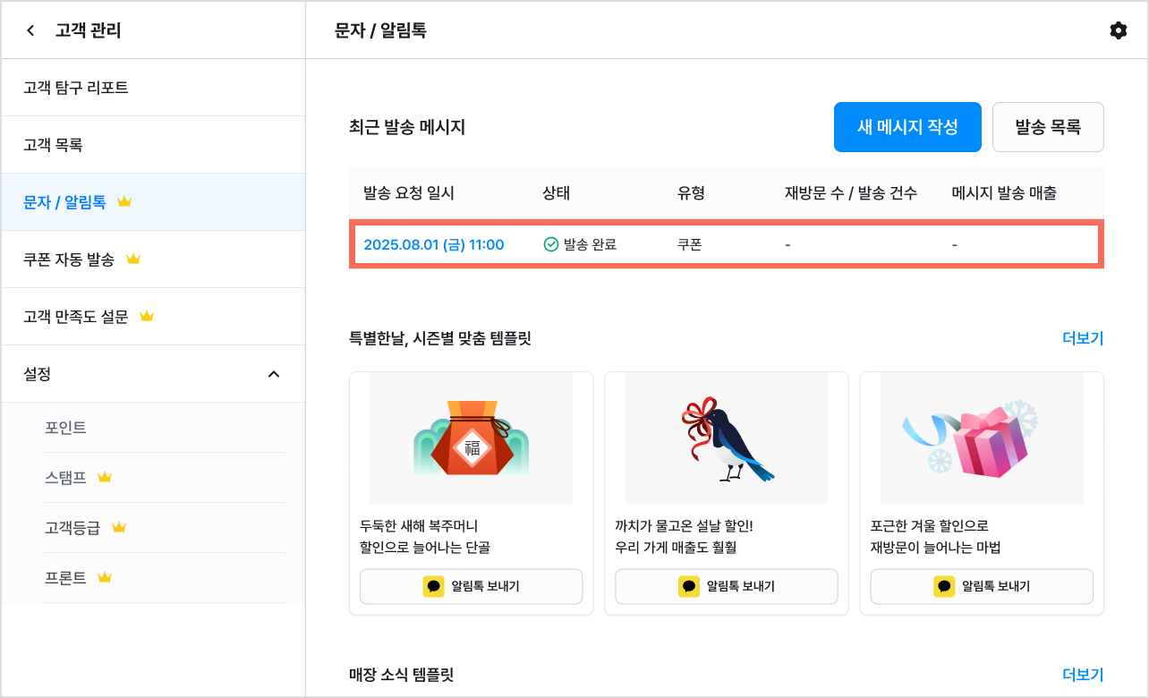
Task: Send 알림톡 for 까치 설날 할인 template
Action: (x=727, y=586)
